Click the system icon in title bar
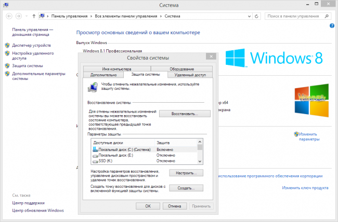Image resolution: width=338 pixels, height=222 pixels. [x=6, y=5]
